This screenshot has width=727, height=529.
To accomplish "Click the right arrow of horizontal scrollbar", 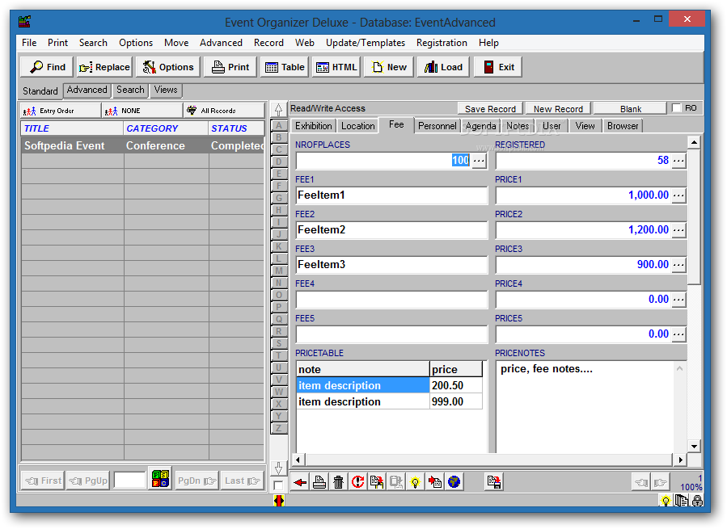I will point(680,460).
